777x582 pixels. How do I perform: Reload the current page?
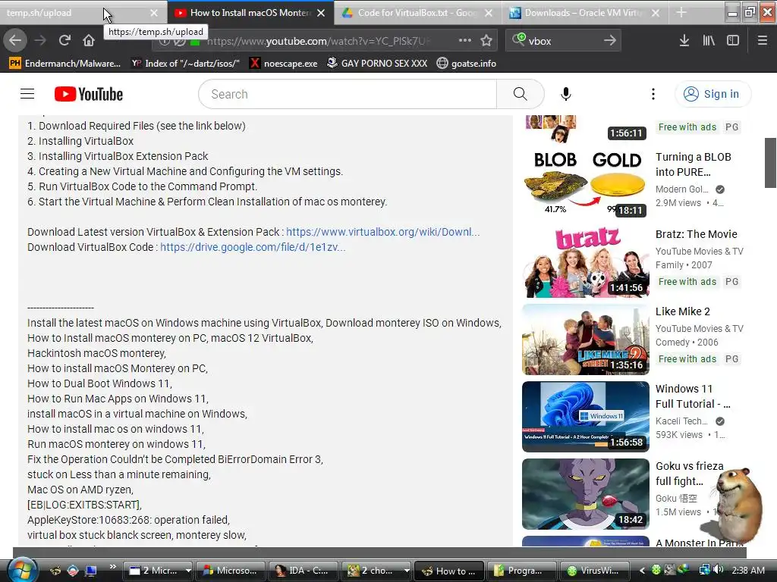tap(64, 40)
